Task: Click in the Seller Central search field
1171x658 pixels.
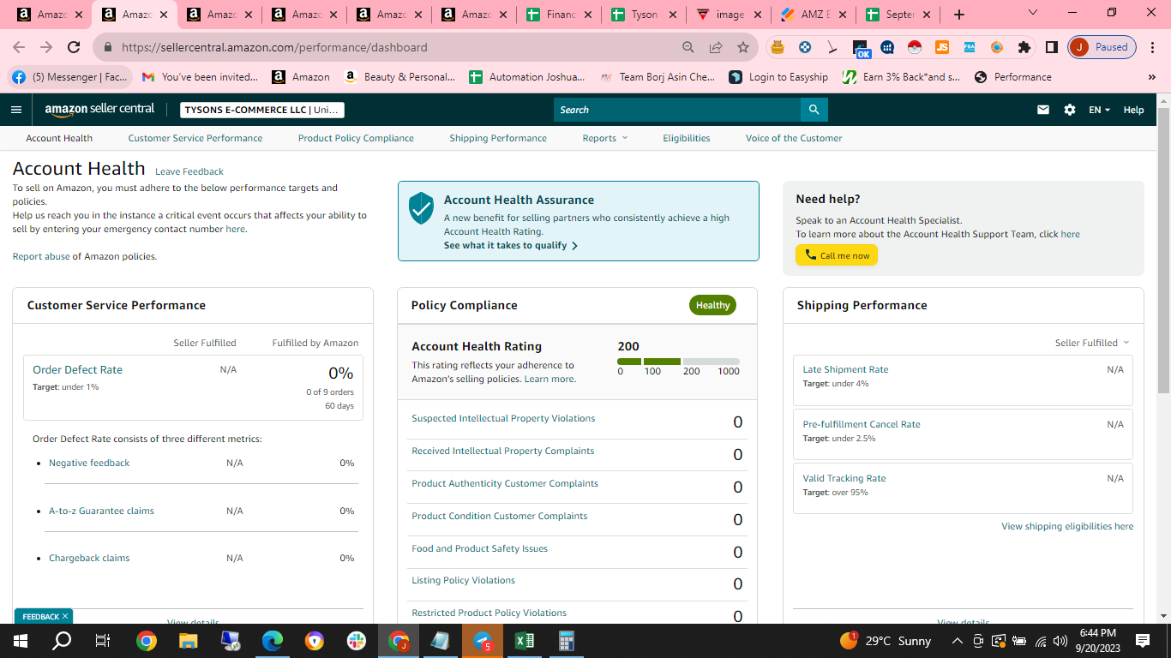Action: click(x=677, y=110)
